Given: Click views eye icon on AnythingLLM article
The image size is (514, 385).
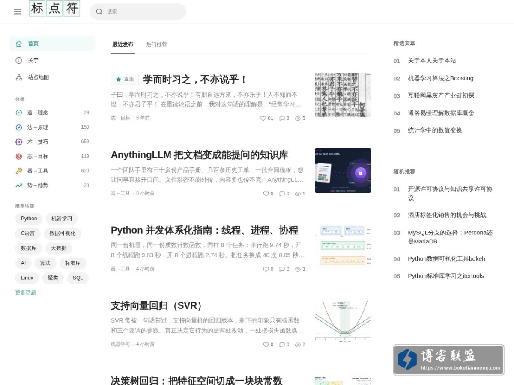Looking at the screenshot, I should point(298,194).
